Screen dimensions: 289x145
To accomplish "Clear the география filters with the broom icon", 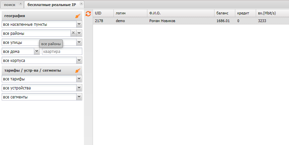I will point(78,16).
